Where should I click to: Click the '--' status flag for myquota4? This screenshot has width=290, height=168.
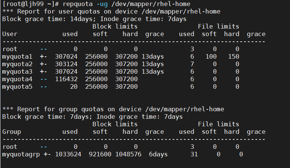[x=44, y=79]
